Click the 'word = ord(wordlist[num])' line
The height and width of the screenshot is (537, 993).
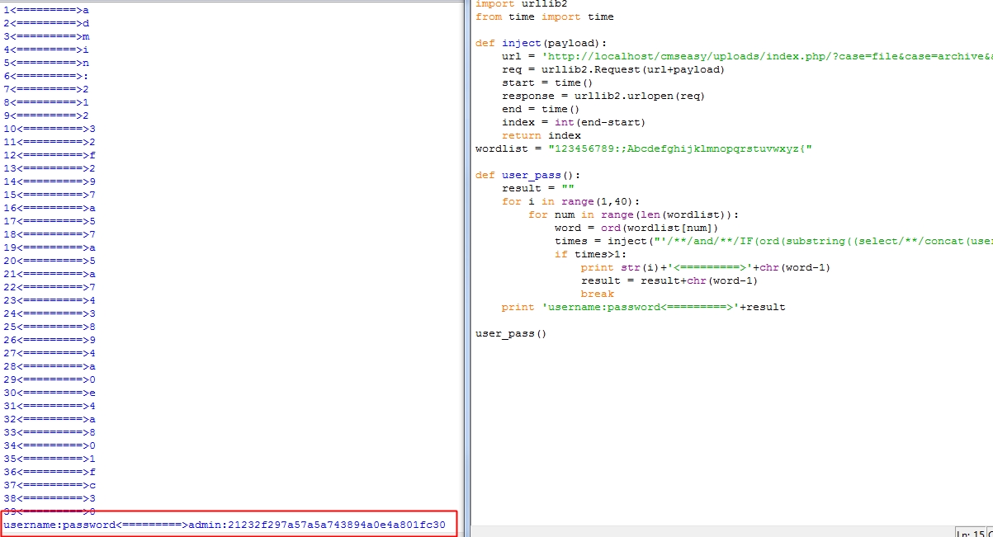[x=636, y=228]
